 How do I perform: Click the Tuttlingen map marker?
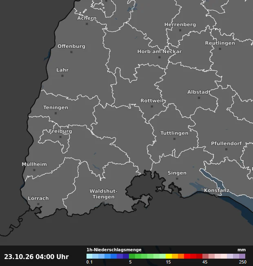point(174,139)
